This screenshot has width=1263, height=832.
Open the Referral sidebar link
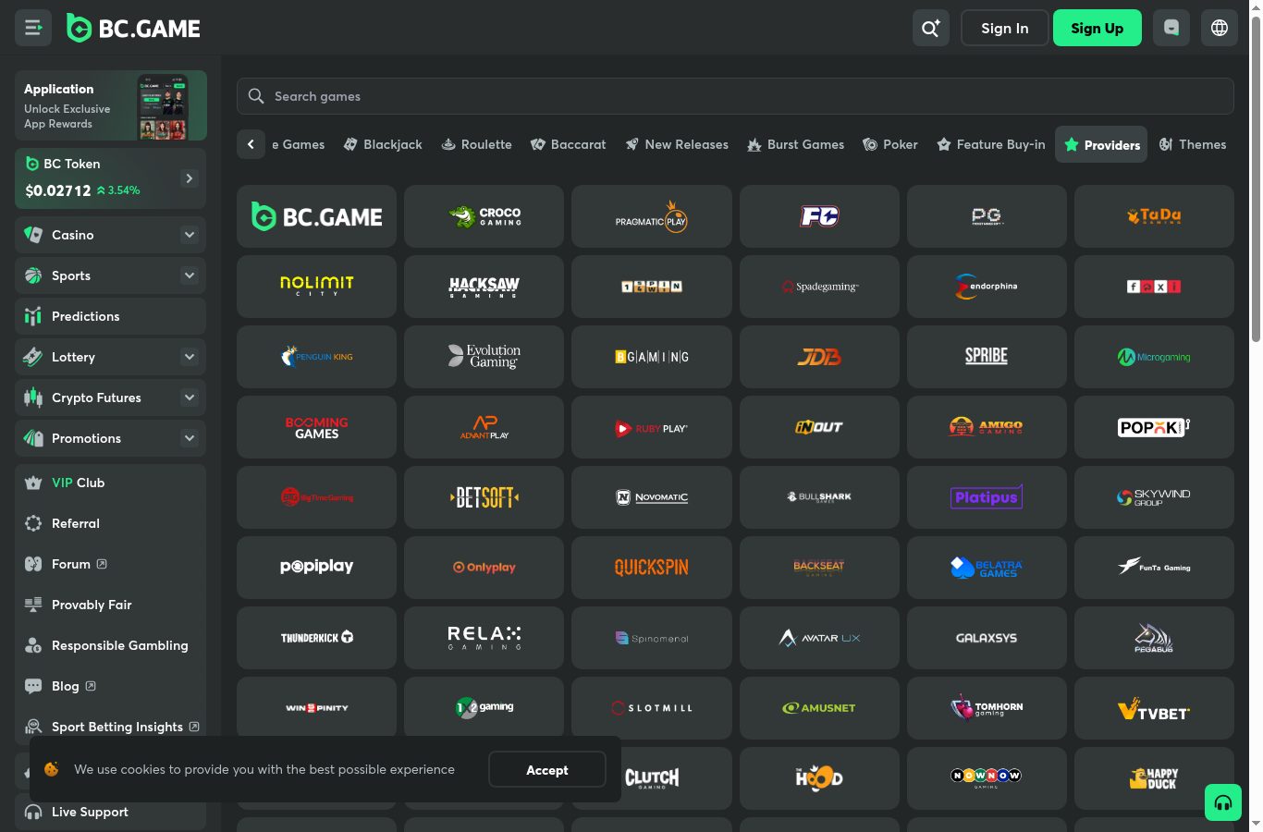(x=110, y=523)
